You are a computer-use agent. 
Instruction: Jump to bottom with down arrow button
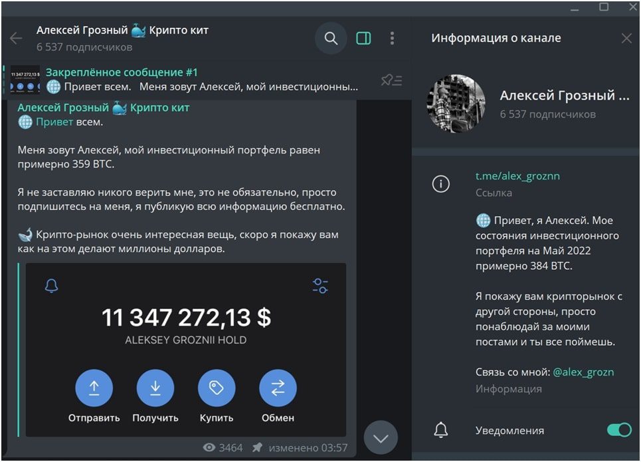point(381,438)
